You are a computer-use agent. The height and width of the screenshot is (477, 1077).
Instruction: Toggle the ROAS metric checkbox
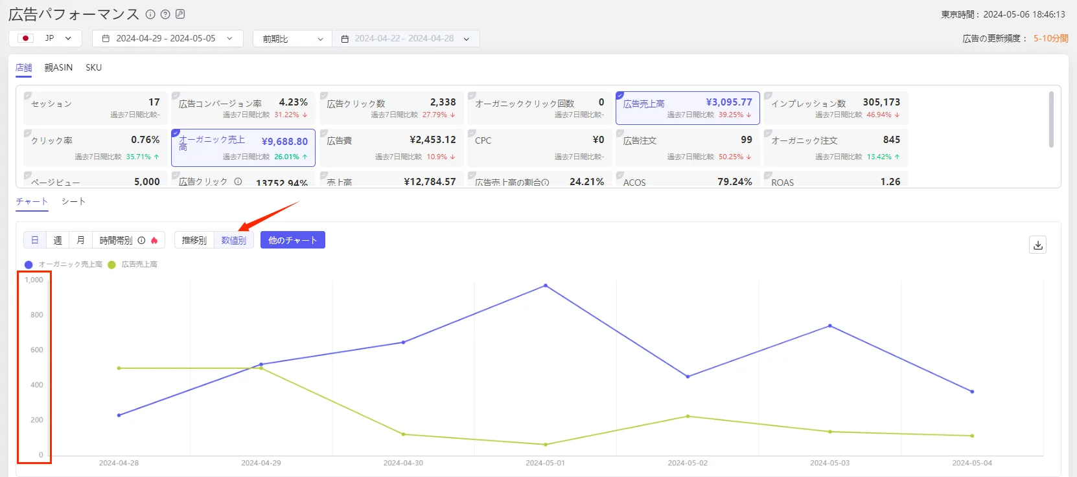[768, 175]
